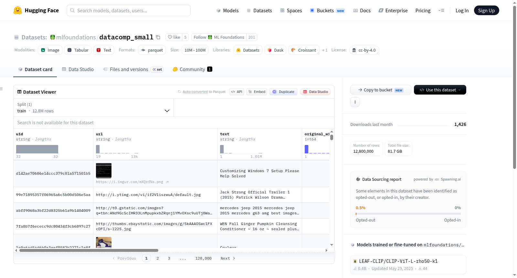The image size is (517, 278).
Task: Select the Croissant library tag
Action: (x=304, y=50)
